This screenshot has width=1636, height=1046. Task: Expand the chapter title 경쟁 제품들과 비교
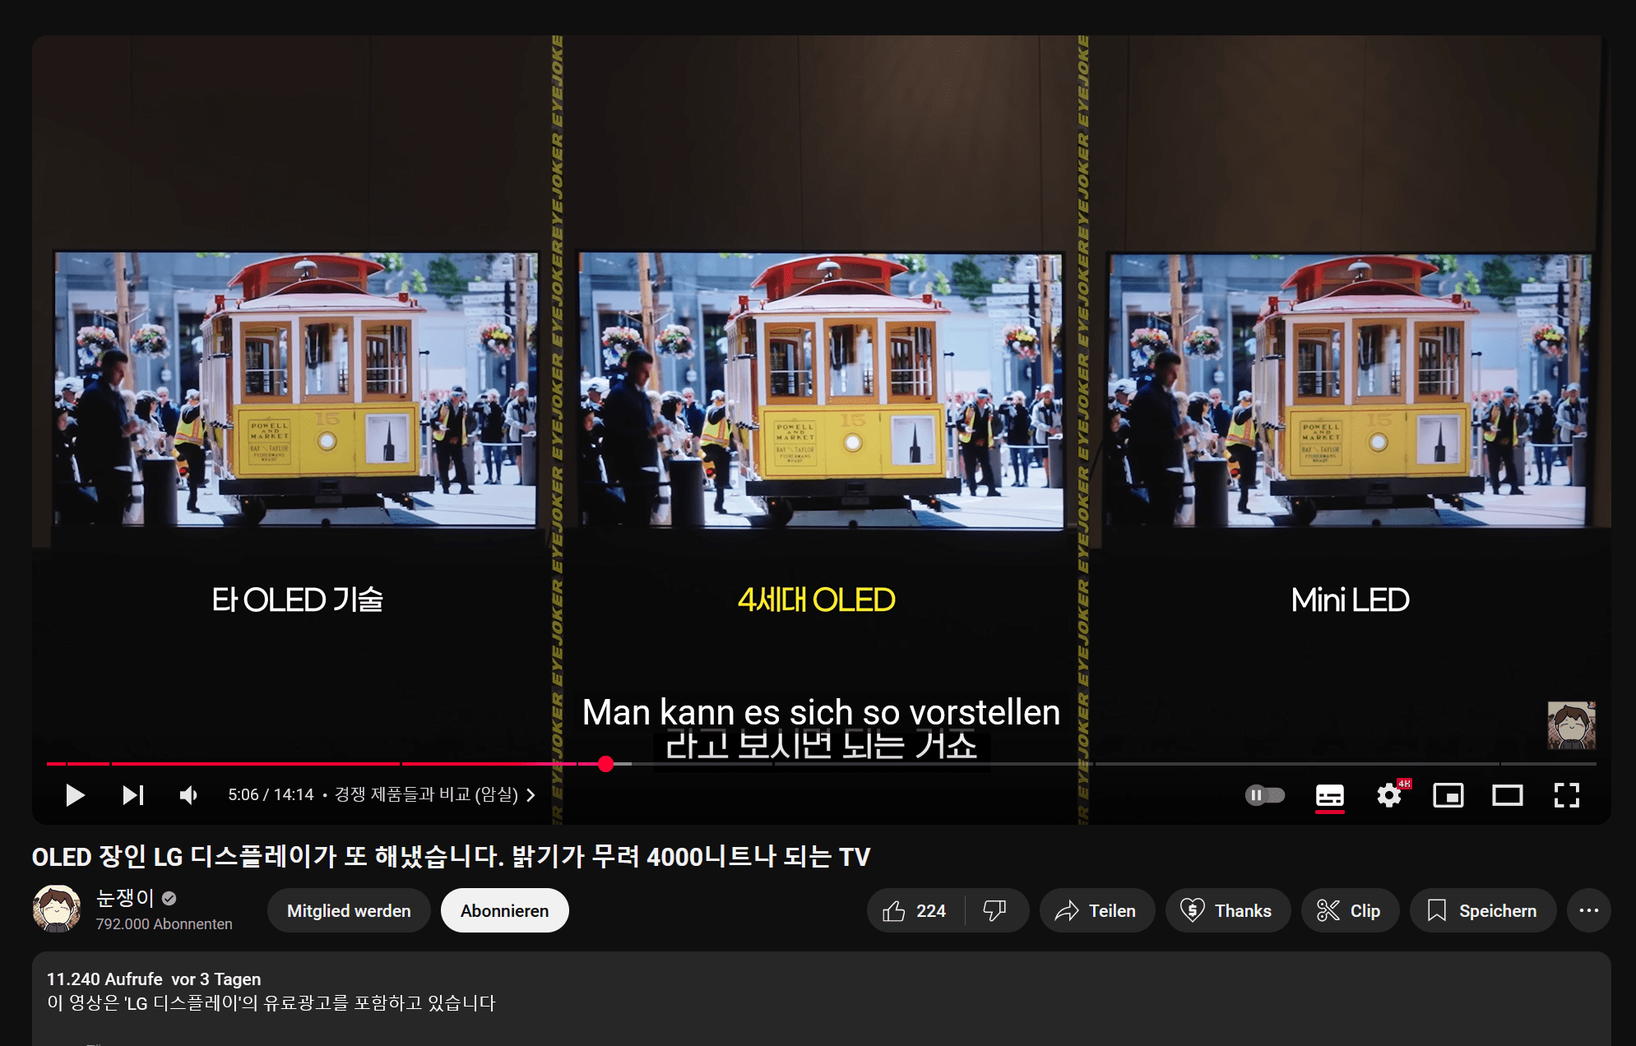(x=434, y=794)
